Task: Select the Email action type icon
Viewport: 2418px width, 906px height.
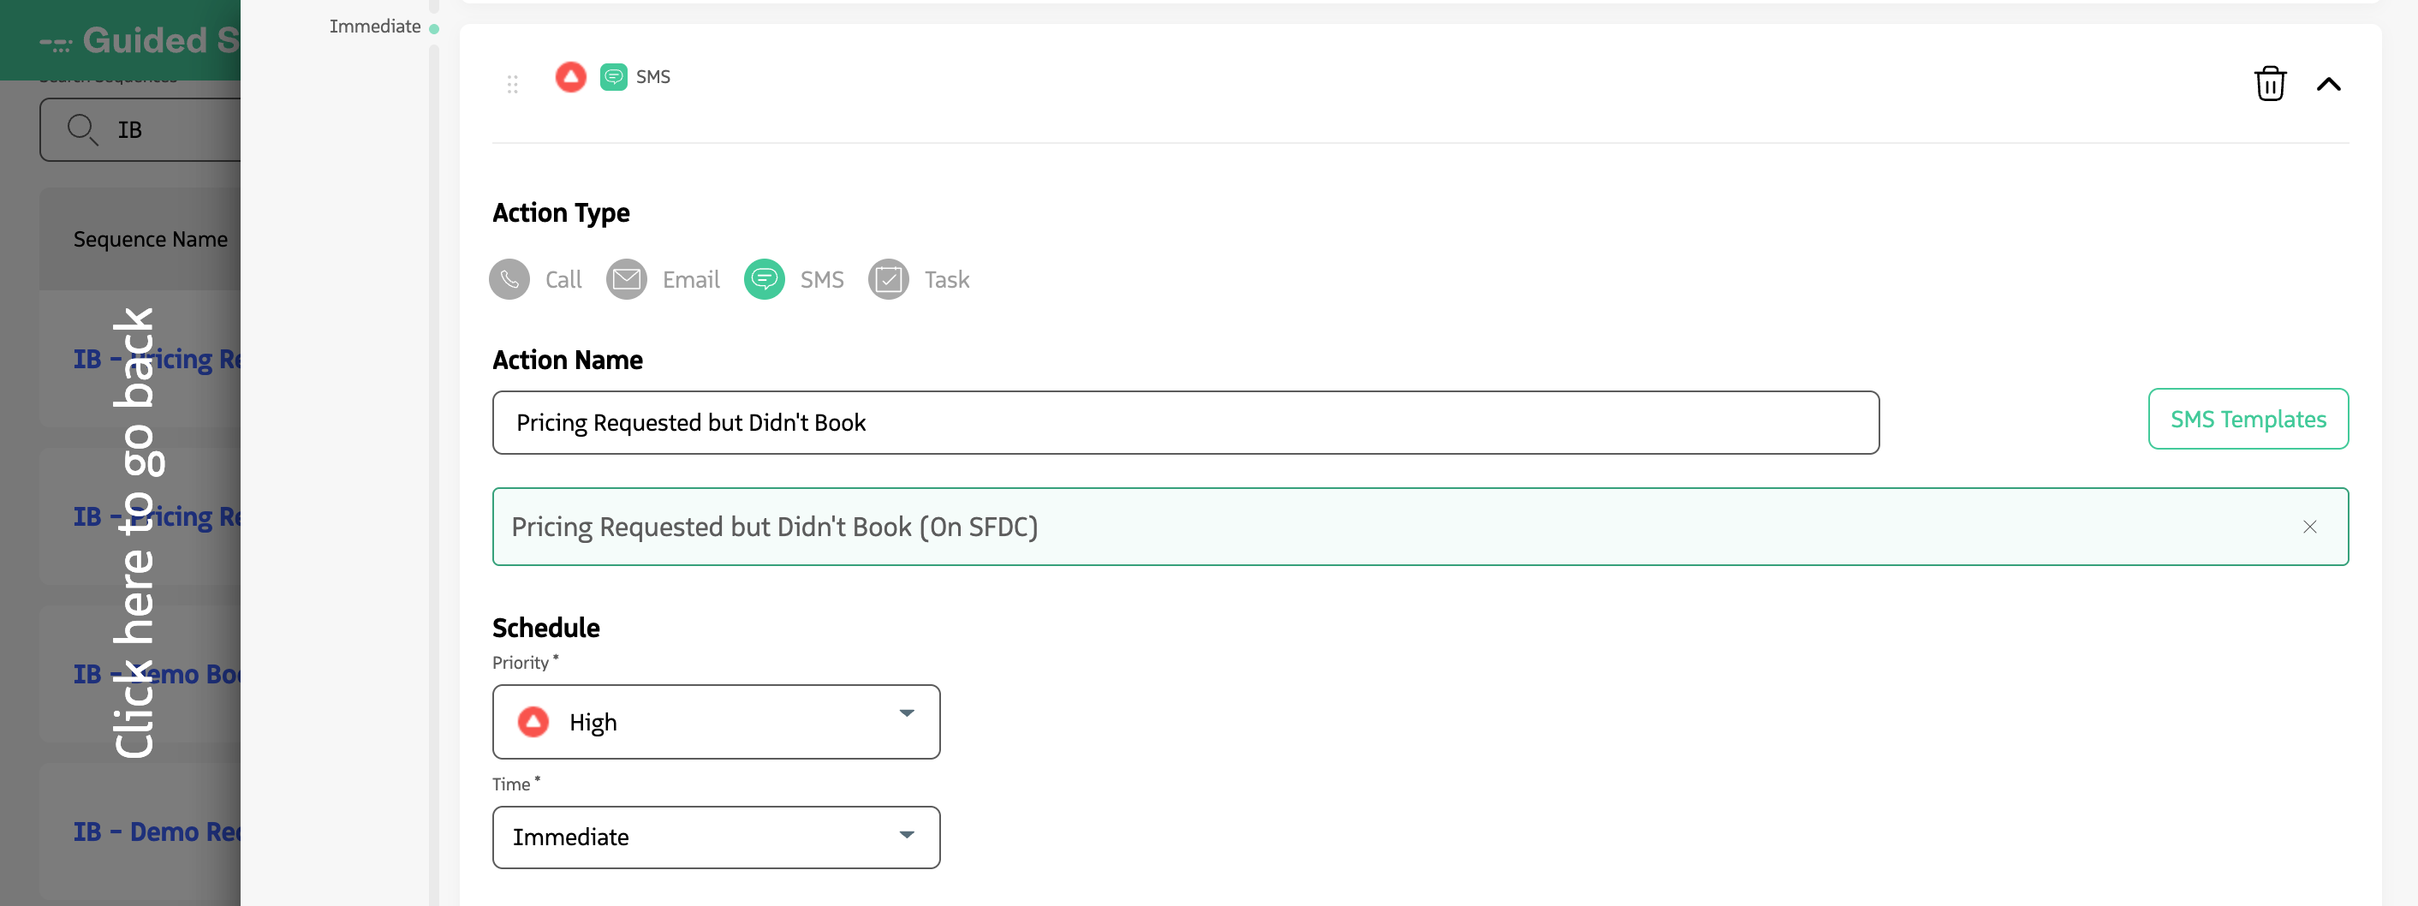Action: [626, 279]
